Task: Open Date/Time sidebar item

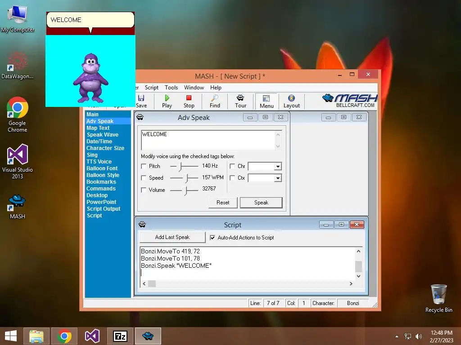Action: point(99,142)
